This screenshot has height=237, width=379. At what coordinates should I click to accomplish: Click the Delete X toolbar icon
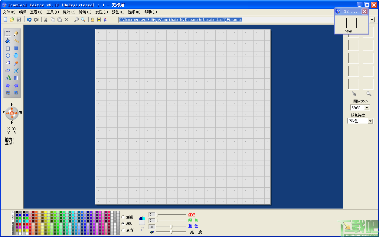(67, 20)
